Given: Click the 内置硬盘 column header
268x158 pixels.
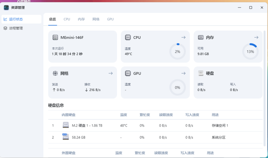Looking at the screenshot, I should pos(69,115).
